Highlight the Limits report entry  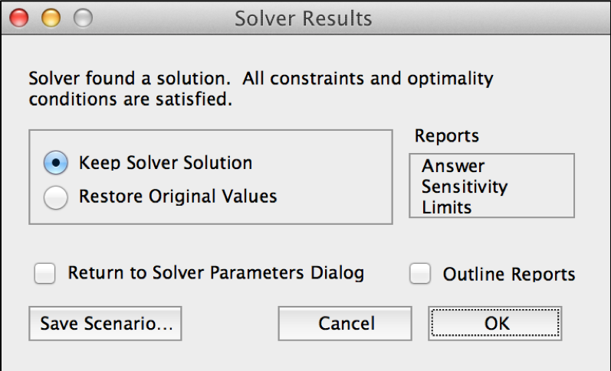(447, 207)
